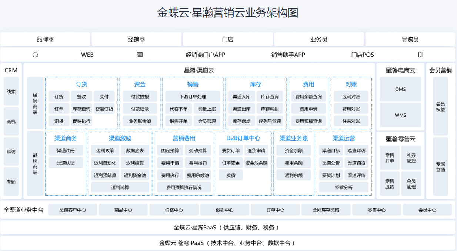
Task: Click the 渠道注册 box
Action: coord(66,151)
